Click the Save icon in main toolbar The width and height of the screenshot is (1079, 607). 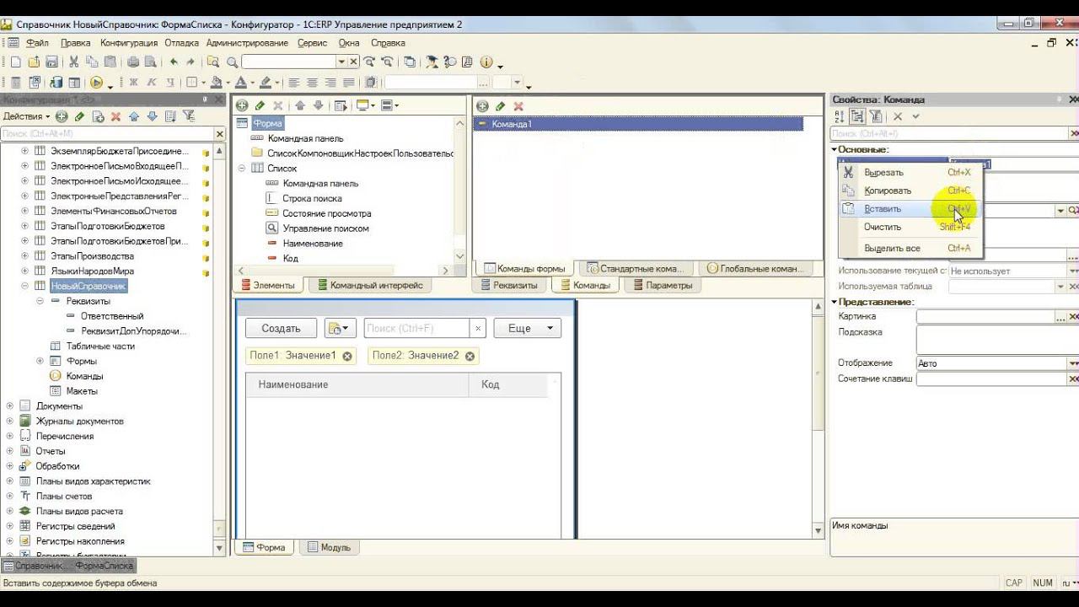[x=51, y=62]
